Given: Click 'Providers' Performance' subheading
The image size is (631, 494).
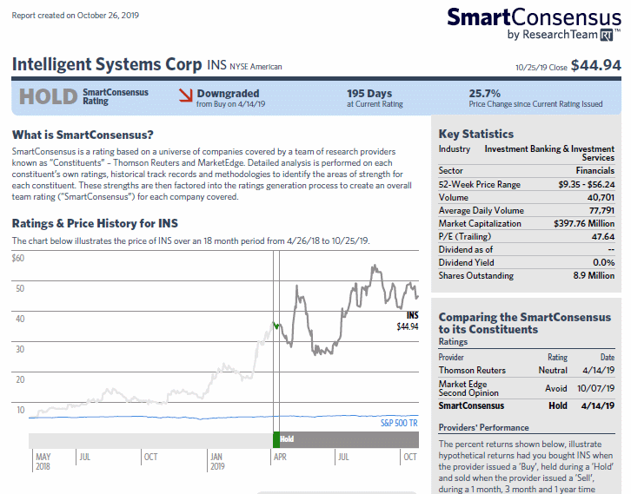Looking at the screenshot, I should coord(484,428).
